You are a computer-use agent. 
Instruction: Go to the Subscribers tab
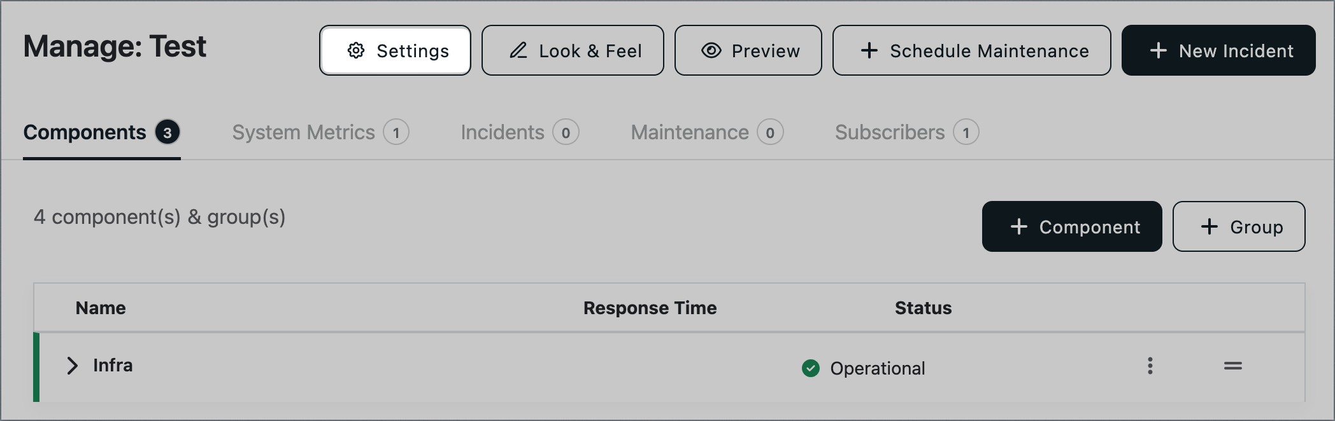point(907,132)
